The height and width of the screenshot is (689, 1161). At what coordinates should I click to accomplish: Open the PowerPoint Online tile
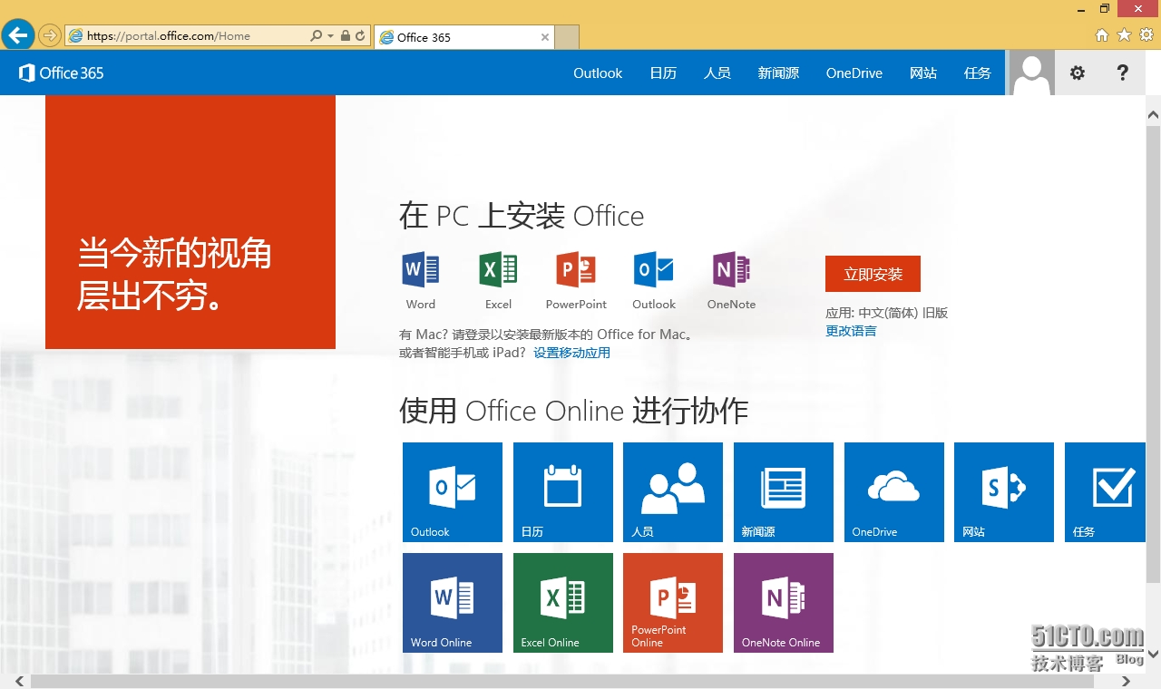672,602
